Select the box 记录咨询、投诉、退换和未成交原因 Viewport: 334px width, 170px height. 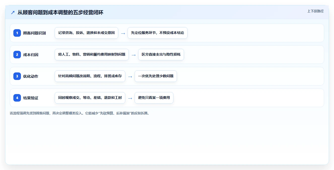[x=86, y=33]
